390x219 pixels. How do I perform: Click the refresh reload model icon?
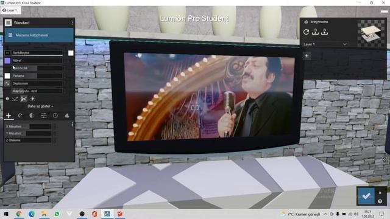click(306, 32)
